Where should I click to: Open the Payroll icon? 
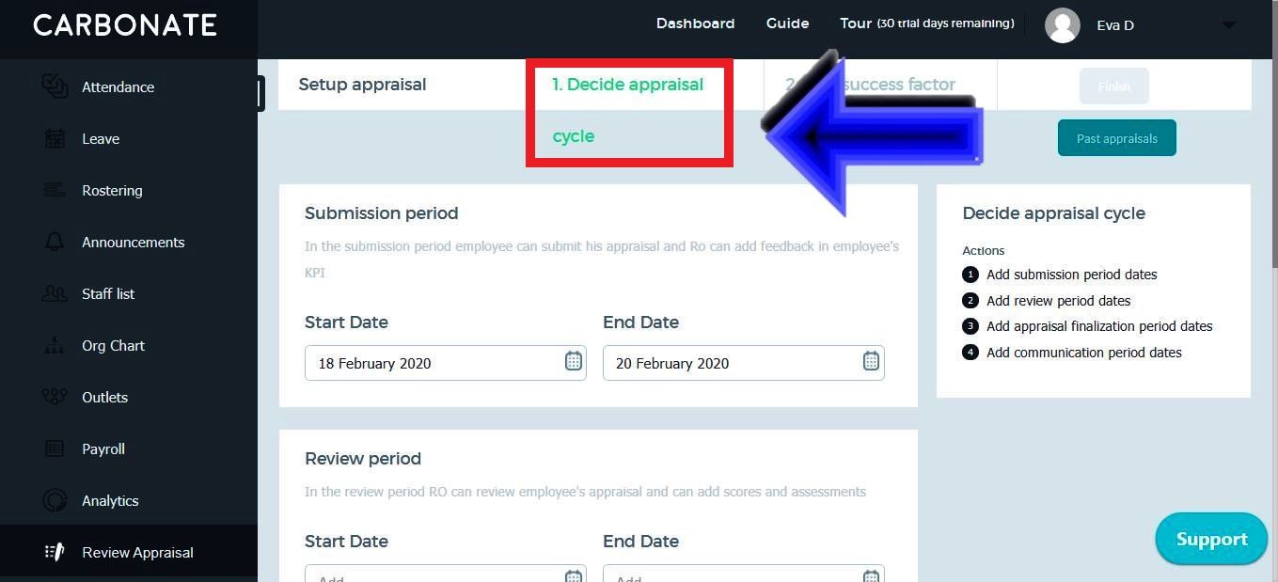pos(55,448)
